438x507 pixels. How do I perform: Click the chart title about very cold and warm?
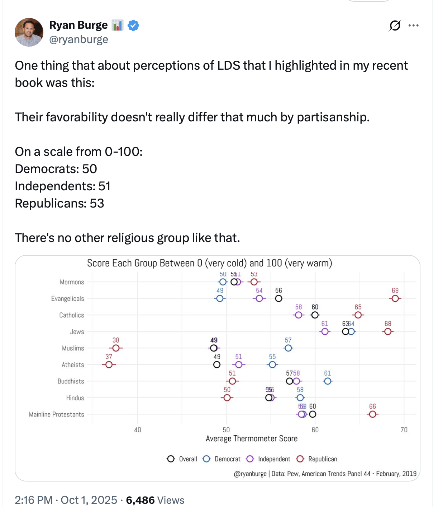(209, 263)
